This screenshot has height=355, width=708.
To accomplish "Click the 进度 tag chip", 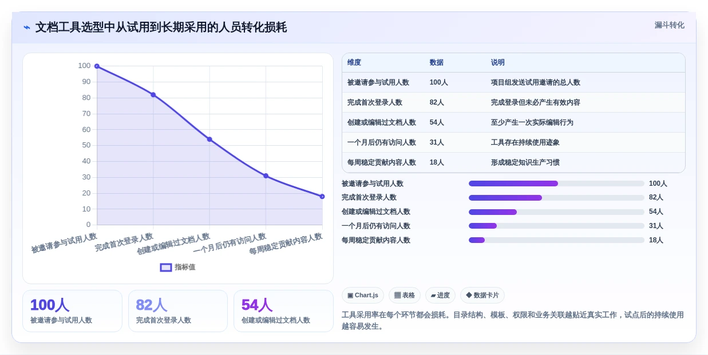I will 440,295.
